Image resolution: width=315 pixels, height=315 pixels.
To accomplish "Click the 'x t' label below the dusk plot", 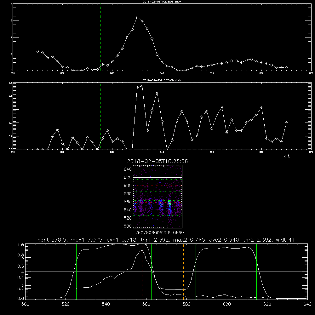I will pyautogui.click(x=286, y=156).
